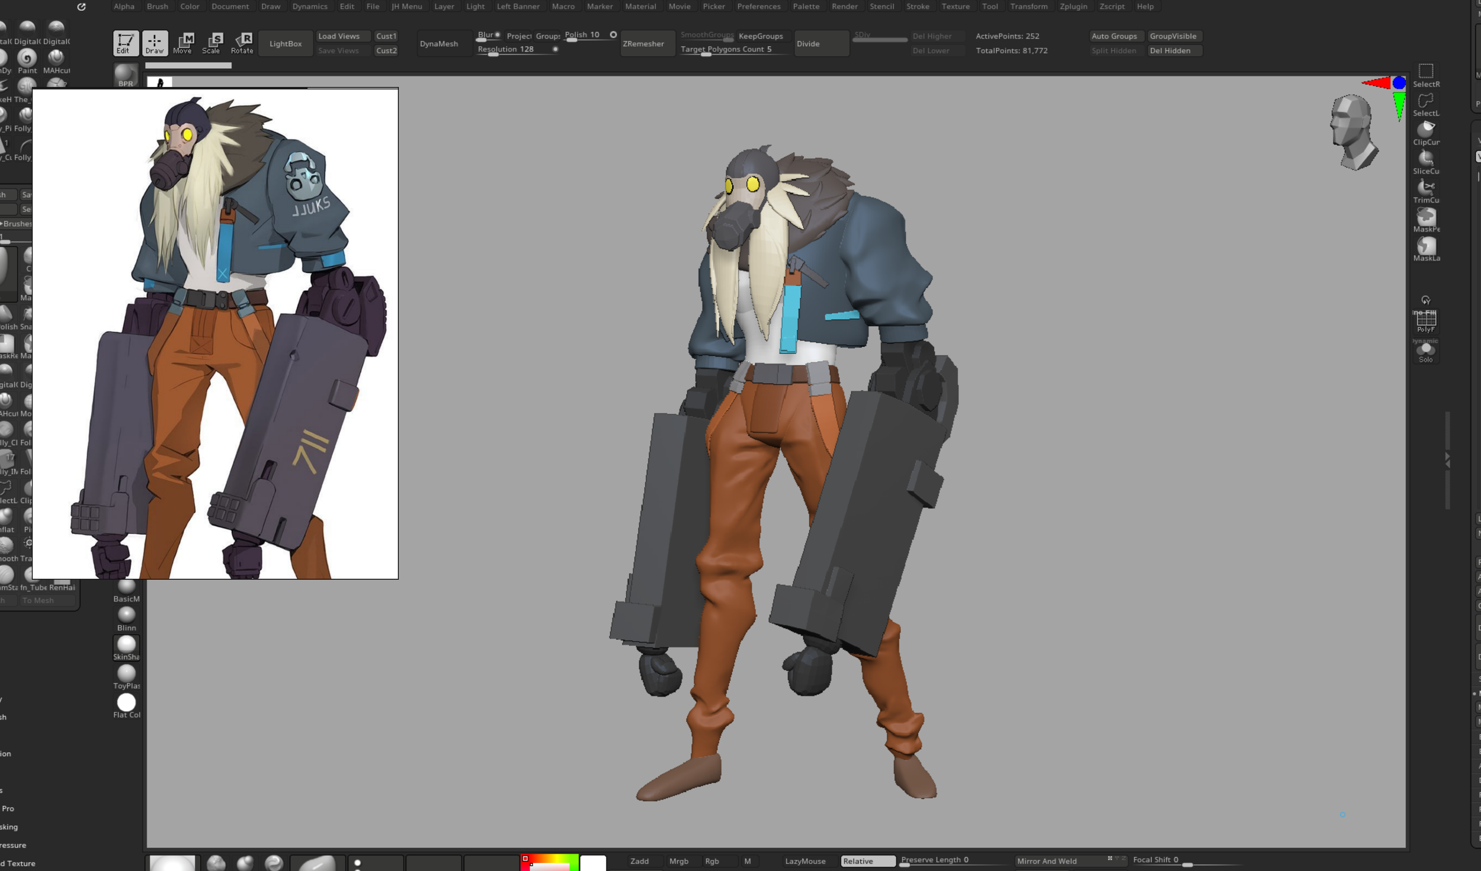1481x871 pixels.
Task: Select the Draw mode icon
Action: (x=155, y=43)
